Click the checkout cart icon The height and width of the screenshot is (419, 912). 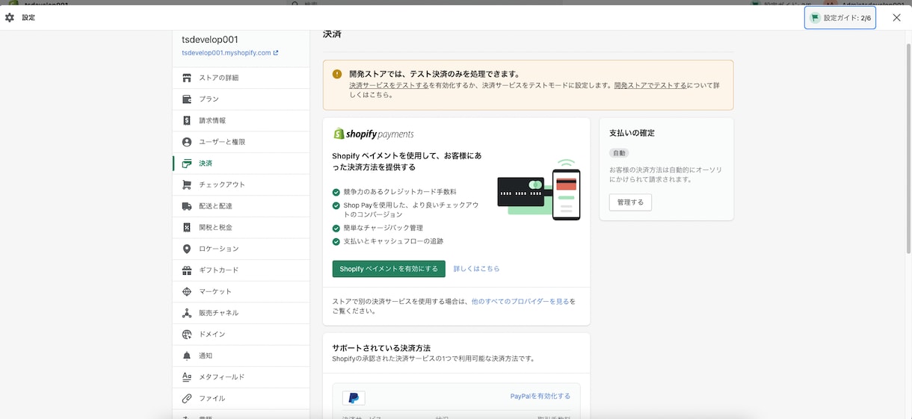pyautogui.click(x=187, y=184)
